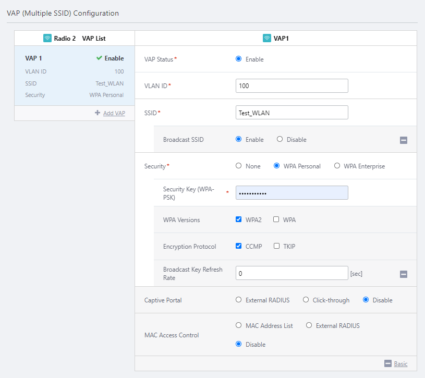The height and width of the screenshot is (378, 425).
Task: Set Security to None
Action: [x=239, y=166]
